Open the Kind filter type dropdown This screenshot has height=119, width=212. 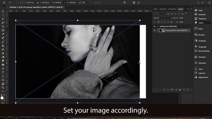pyautogui.click(x=159, y=14)
